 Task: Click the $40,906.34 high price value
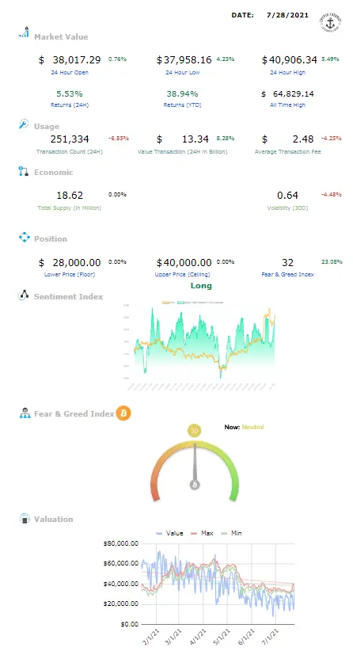click(289, 59)
